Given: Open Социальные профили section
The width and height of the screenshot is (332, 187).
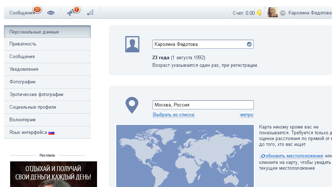Looking at the screenshot, I should tap(47, 107).
